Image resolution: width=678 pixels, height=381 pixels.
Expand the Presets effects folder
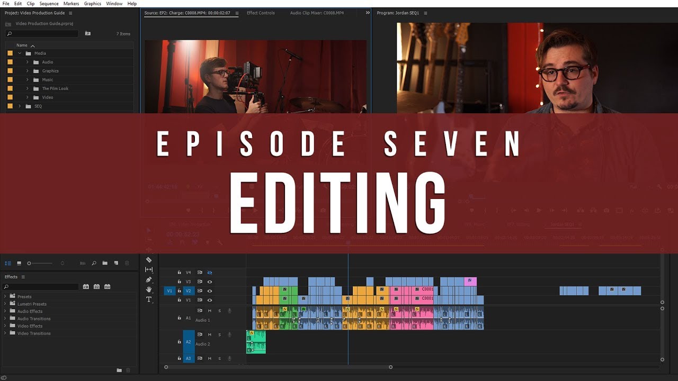(x=5, y=296)
